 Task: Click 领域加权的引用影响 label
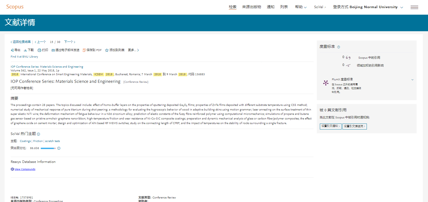(370, 65)
